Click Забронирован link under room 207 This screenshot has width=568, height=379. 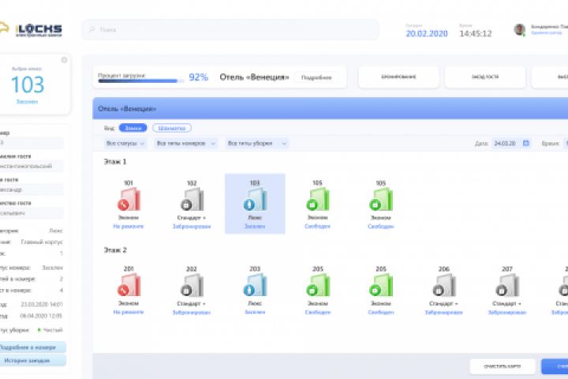point(507,312)
